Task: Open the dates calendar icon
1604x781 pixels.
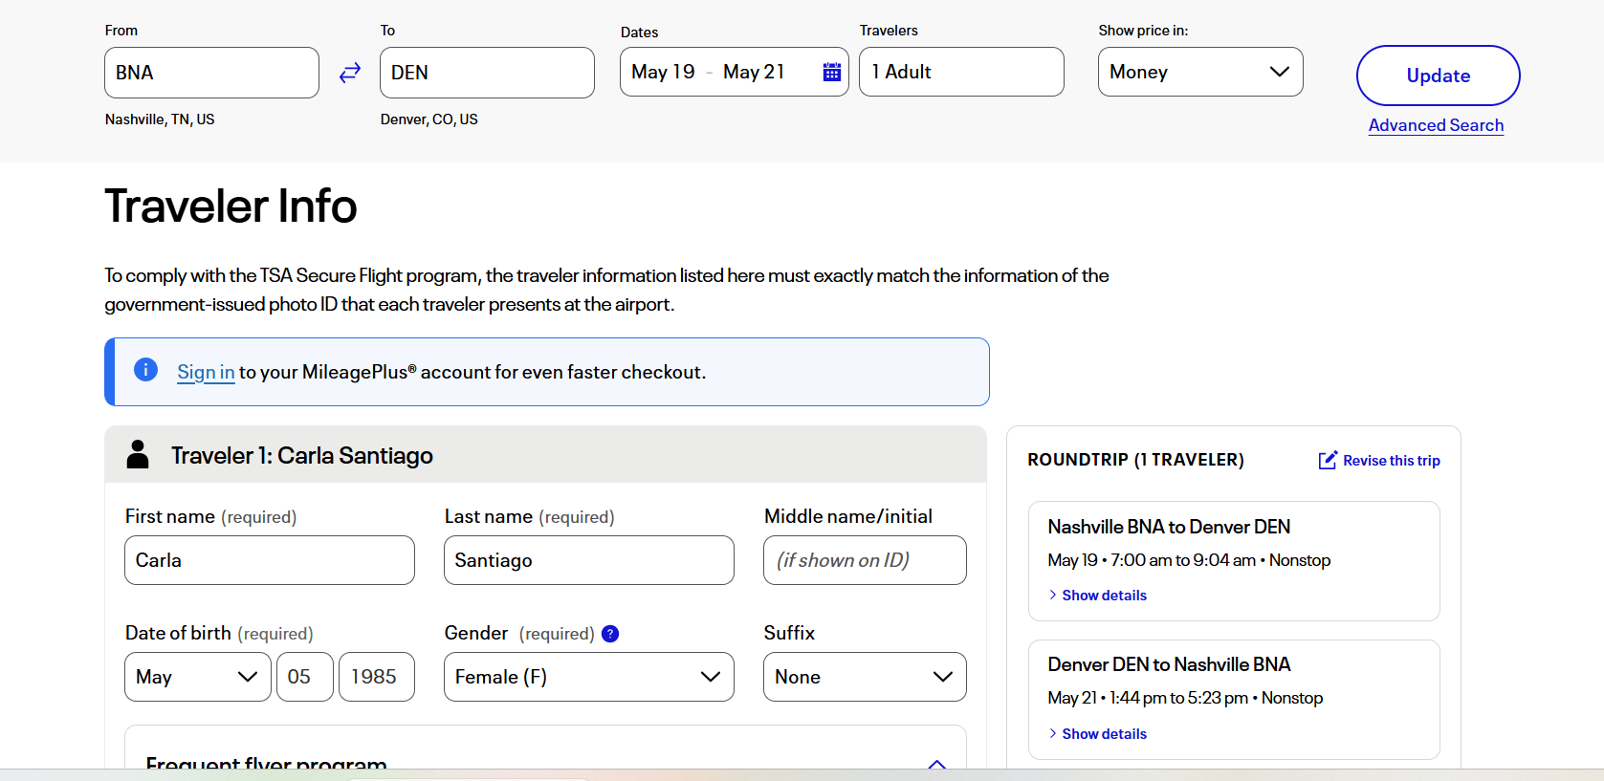Action: [x=832, y=72]
